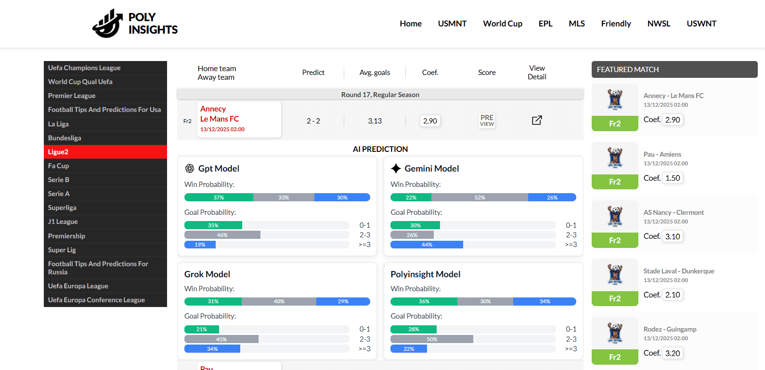Click Fr2 button under AS Nancy - Clermont

(x=615, y=240)
